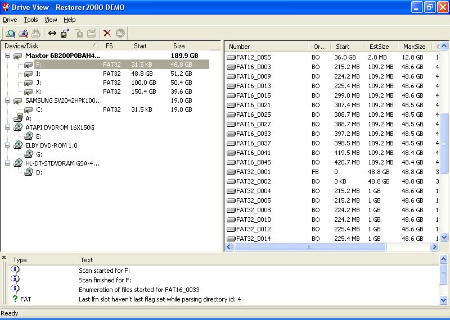Click the ATAPI DVDROM device icon
Viewport: 450px width, 320px height.
18,127
